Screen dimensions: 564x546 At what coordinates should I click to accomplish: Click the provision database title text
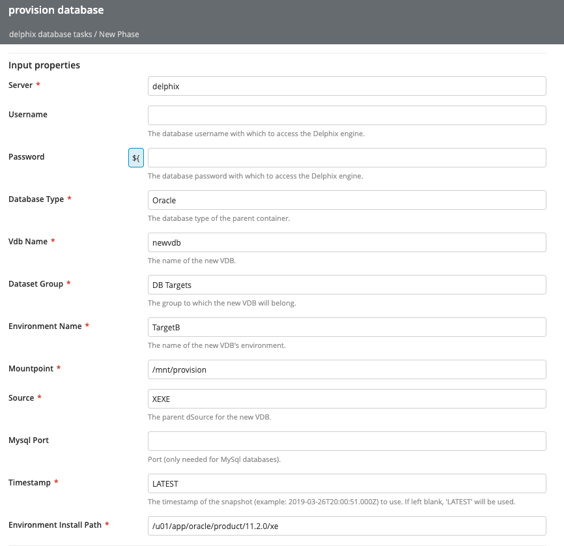point(56,10)
